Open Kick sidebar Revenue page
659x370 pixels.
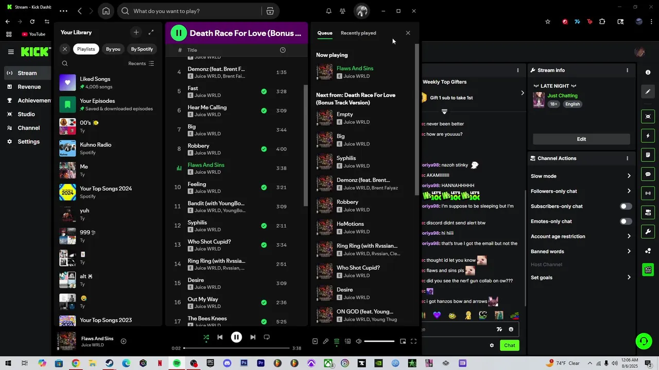pyautogui.click(x=29, y=87)
